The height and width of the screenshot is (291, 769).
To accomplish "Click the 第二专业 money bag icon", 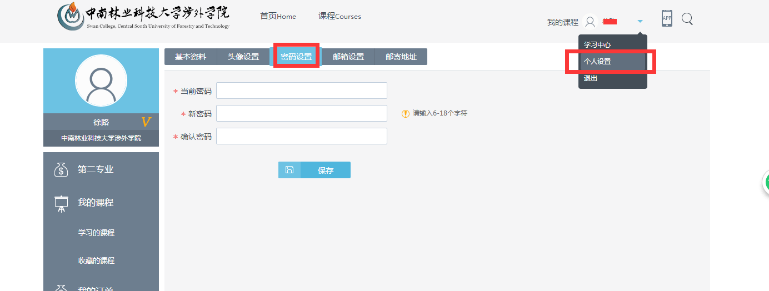I will [61, 169].
